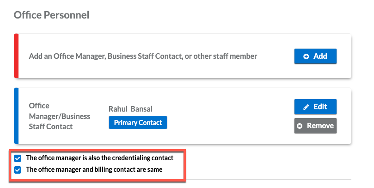Click the red accent bar of add card
Viewport: 374px width, 188px height.
[16, 56]
